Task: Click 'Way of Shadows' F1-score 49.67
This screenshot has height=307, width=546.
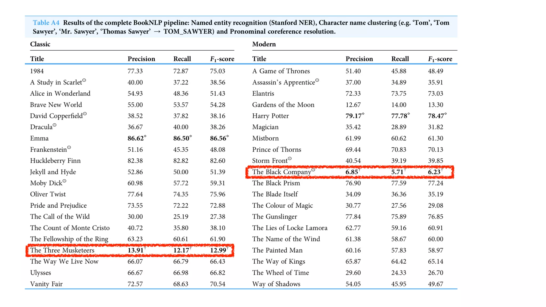Action: point(436,284)
